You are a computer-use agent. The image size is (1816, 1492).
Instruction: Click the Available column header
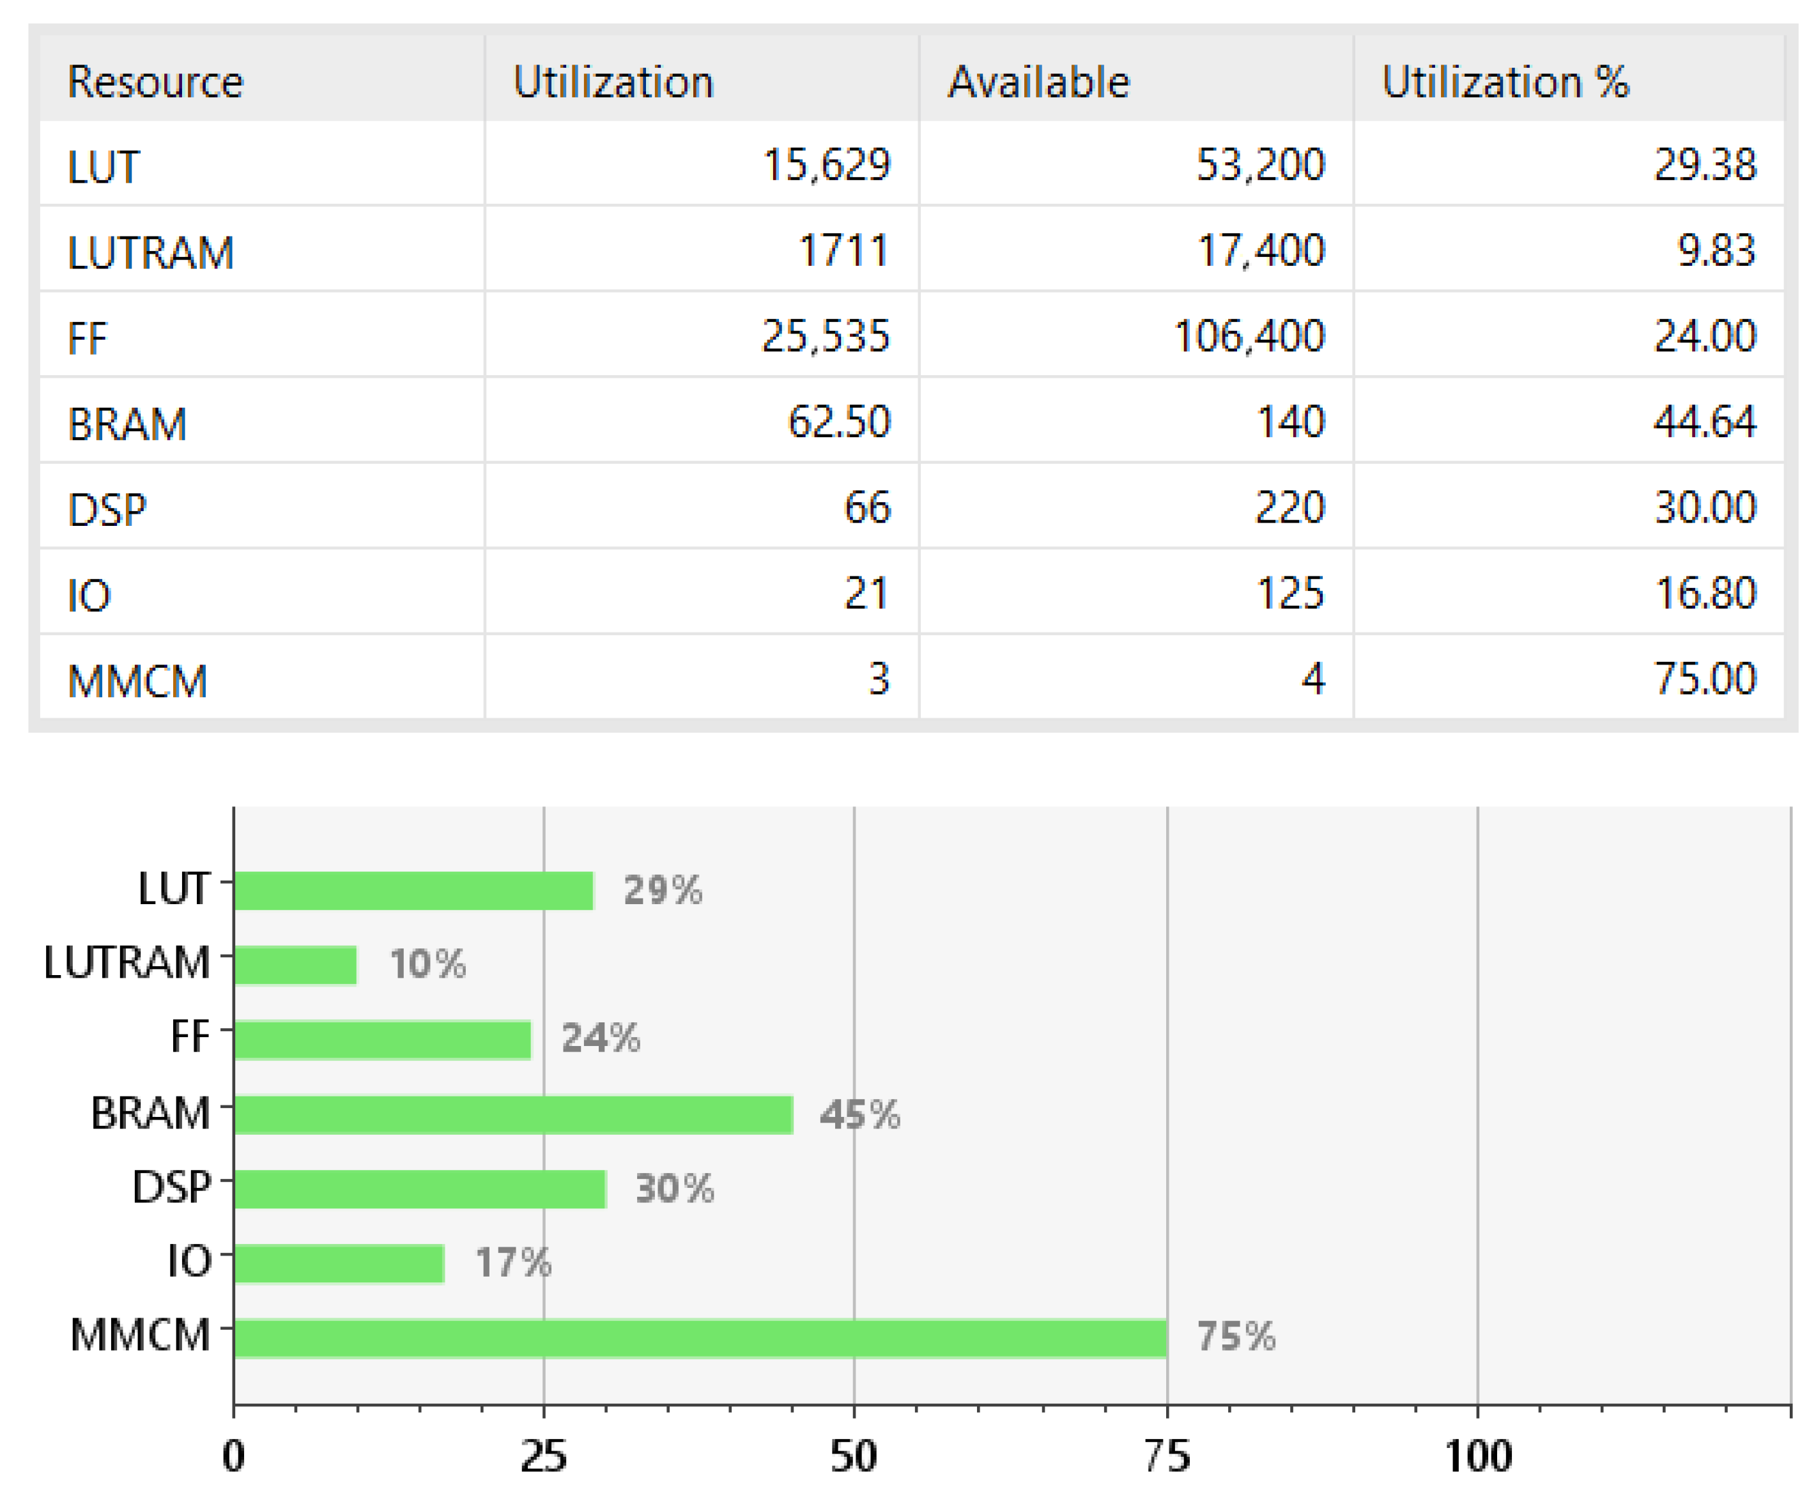pos(1037,82)
